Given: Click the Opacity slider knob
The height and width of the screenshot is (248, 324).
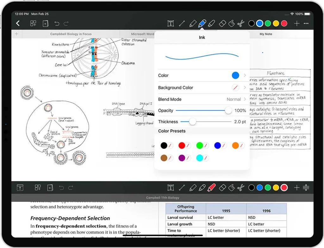Looking at the screenshot, I should coord(228,110).
